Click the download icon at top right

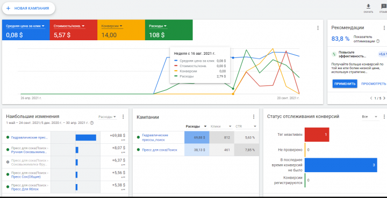(x=368, y=6)
